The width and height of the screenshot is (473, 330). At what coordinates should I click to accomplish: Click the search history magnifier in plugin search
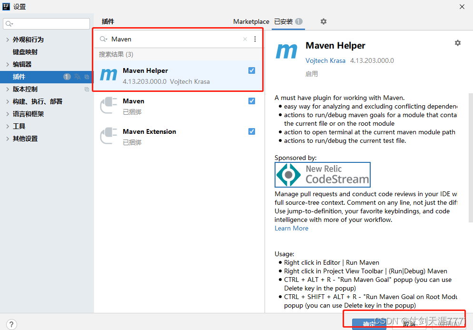point(103,39)
